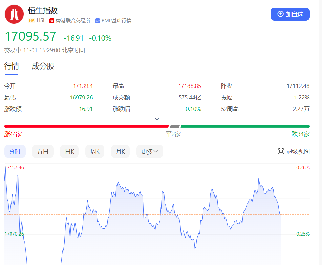322x265 pixels.
Task: Click the latest point on intraday chart line
Action: (x=280, y=215)
